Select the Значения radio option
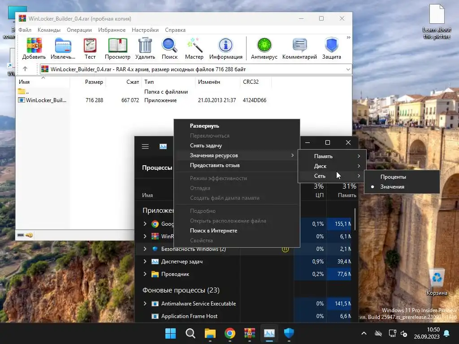The width and height of the screenshot is (459, 344). coord(402,187)
